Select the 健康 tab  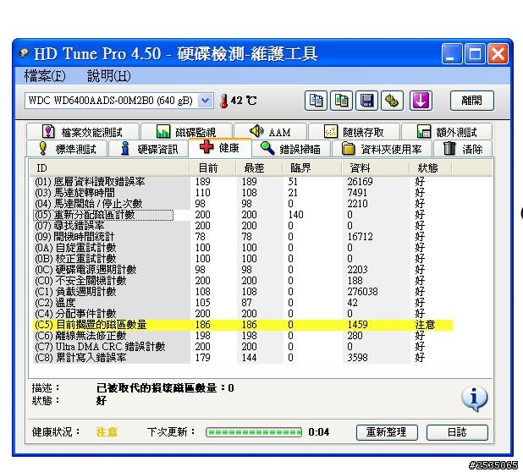tap(220, 147)
